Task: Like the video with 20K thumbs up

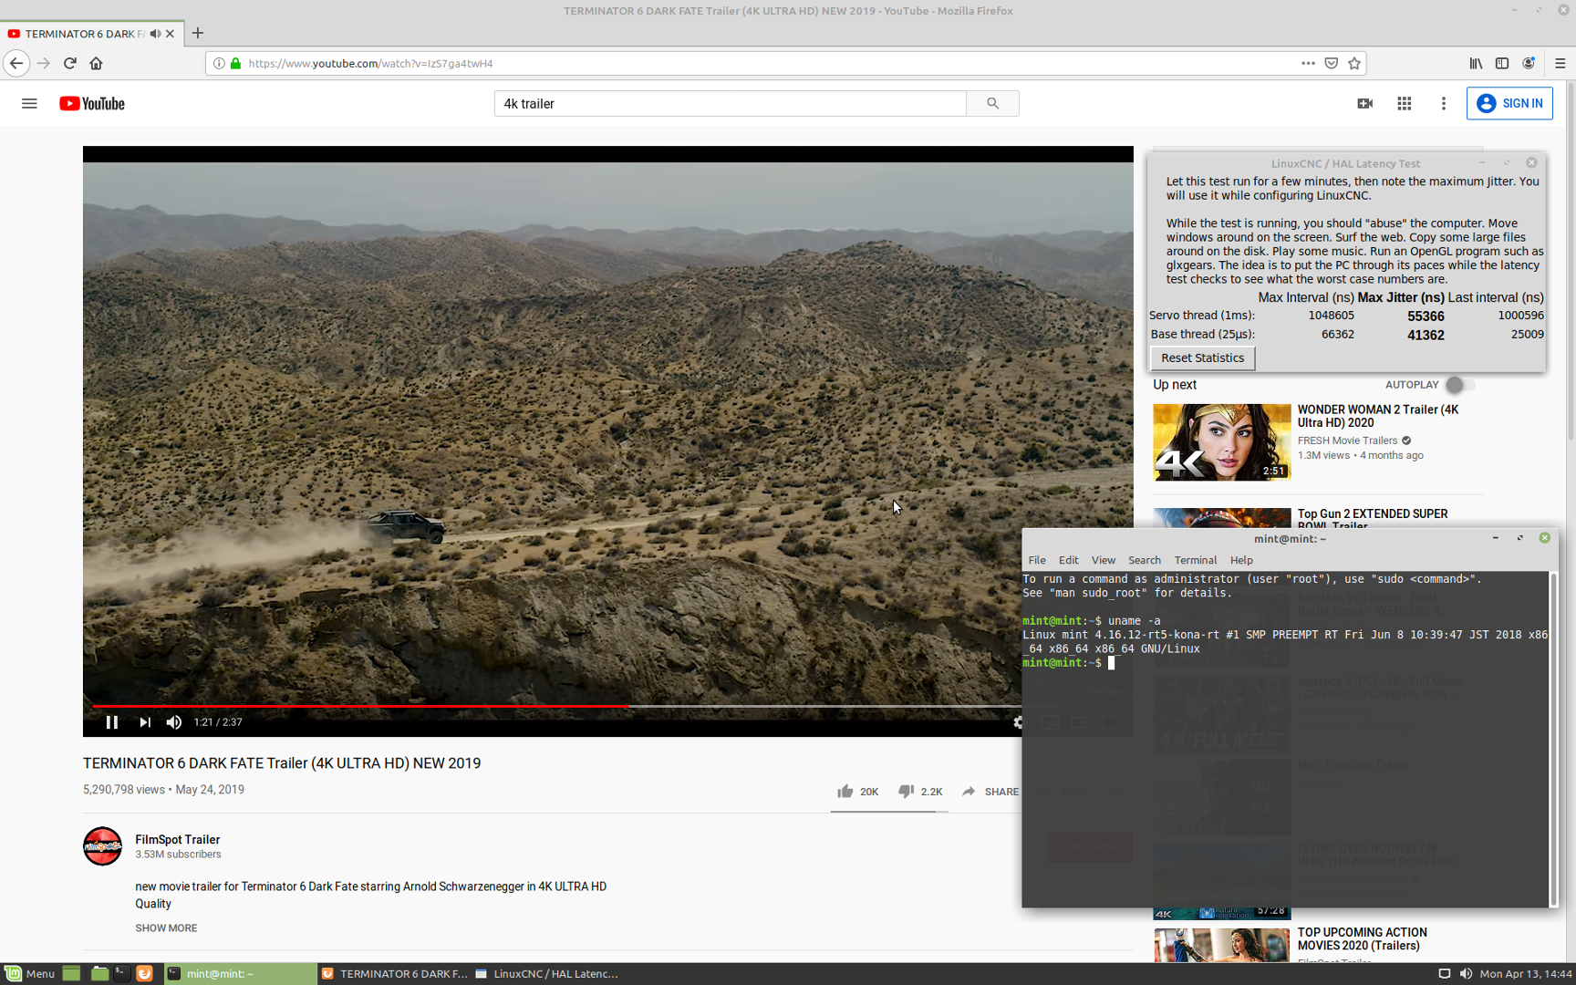Action: click(857, 791)
